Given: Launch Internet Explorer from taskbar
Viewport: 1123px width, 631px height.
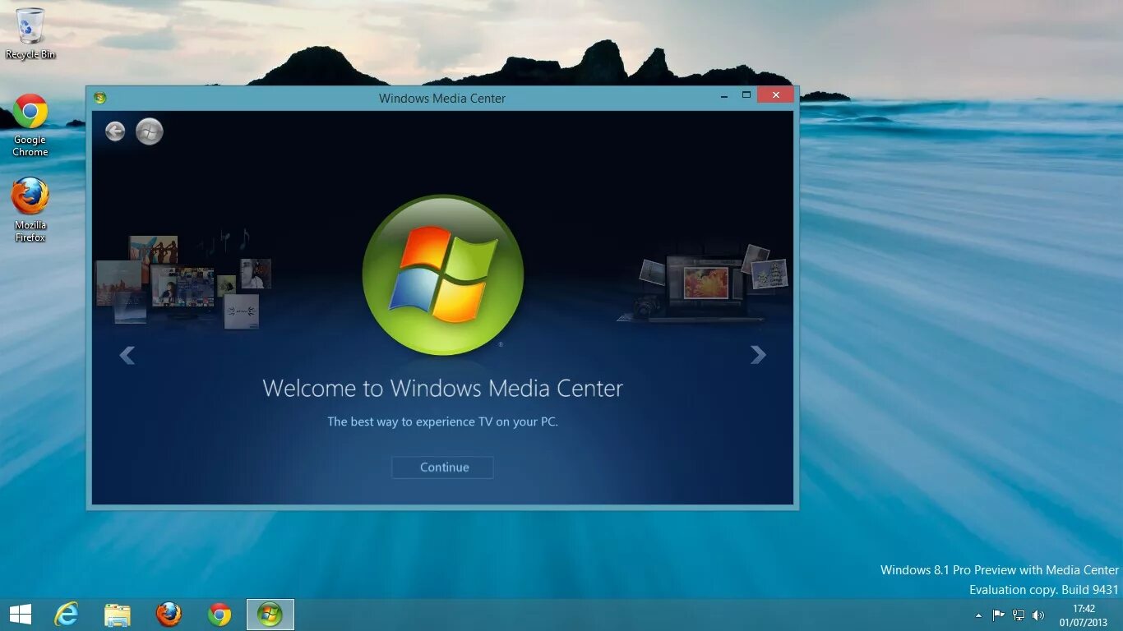Looking at the screenshot, I should click(x=67, y=615).
